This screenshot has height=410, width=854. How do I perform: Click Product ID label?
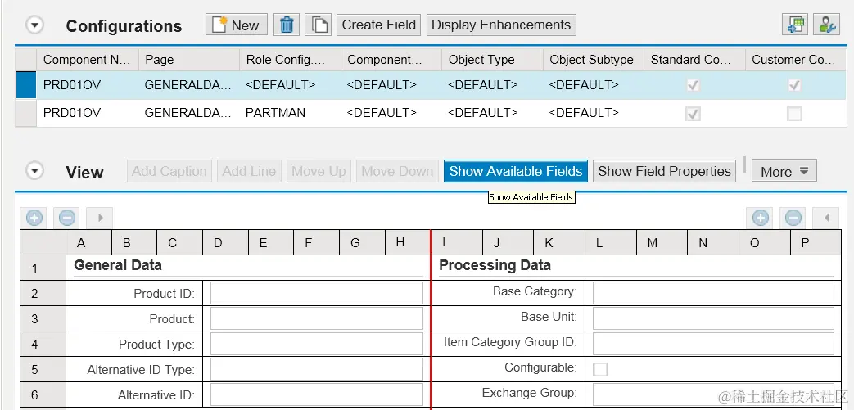click(x=164, y=294)
